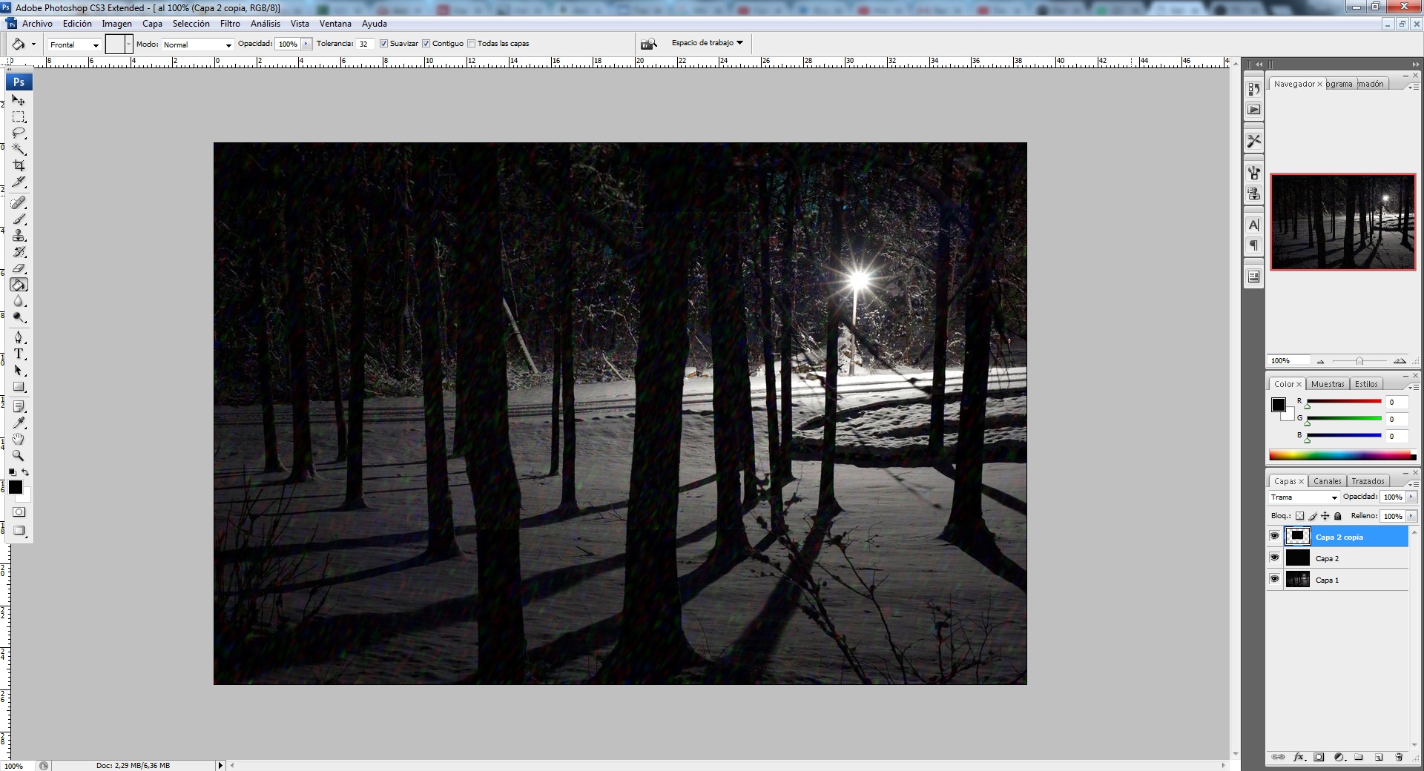This screenshot has width=1424, height=771.
Task: Click the Tolerancia input field
Action: click(x=364, y=44)
